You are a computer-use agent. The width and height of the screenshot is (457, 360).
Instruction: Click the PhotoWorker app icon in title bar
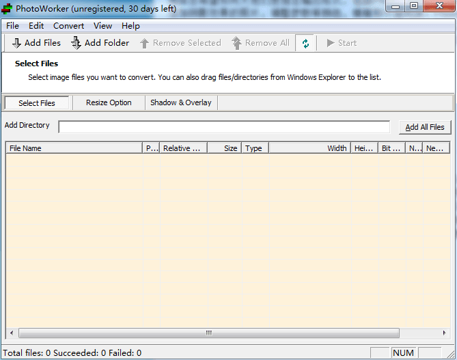(x=8, y=9)
